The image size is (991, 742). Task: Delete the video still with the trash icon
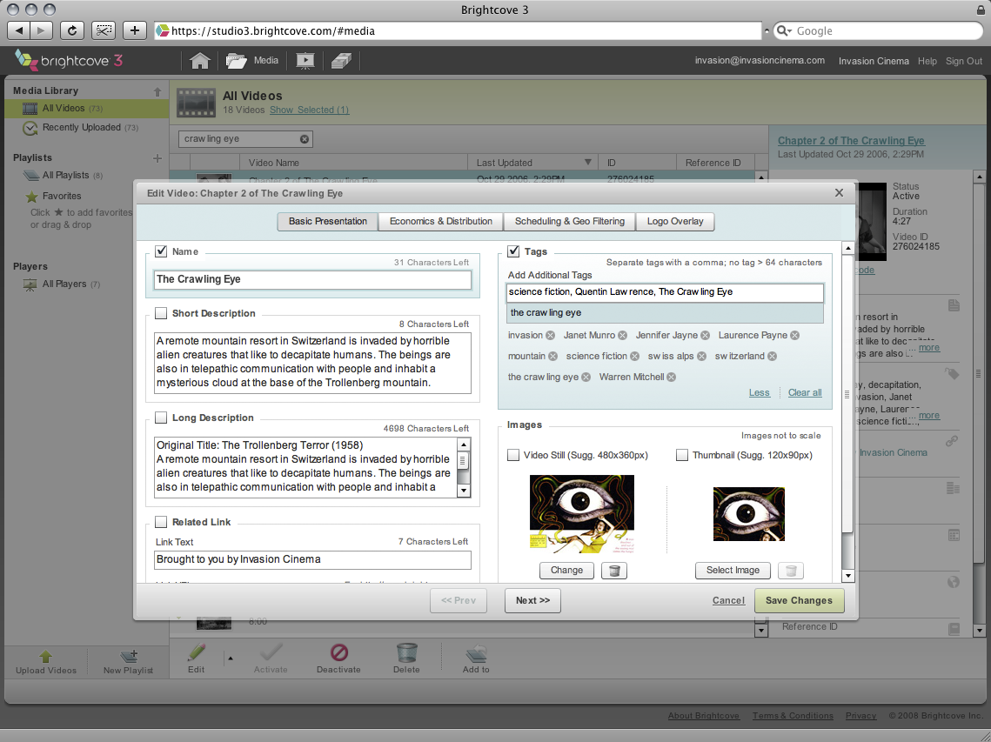pyautogui.click(x=613, y=571)
